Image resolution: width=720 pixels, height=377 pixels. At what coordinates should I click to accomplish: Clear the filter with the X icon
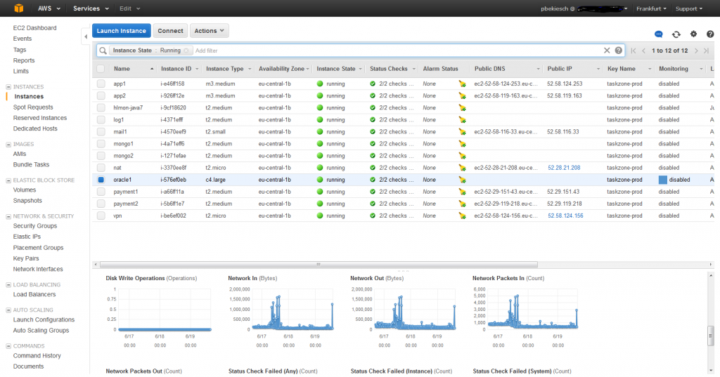click(x=607, y=51)
